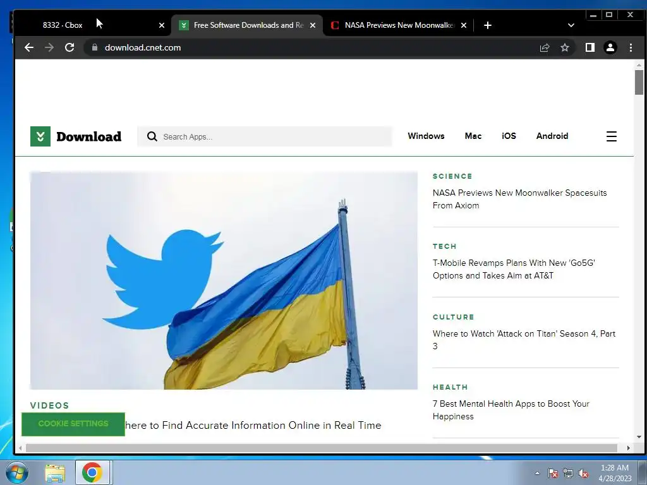The width and height of the screenshot is (647, 485).
Task: Open the Windows Start button
Action: (x=16, y=472)
